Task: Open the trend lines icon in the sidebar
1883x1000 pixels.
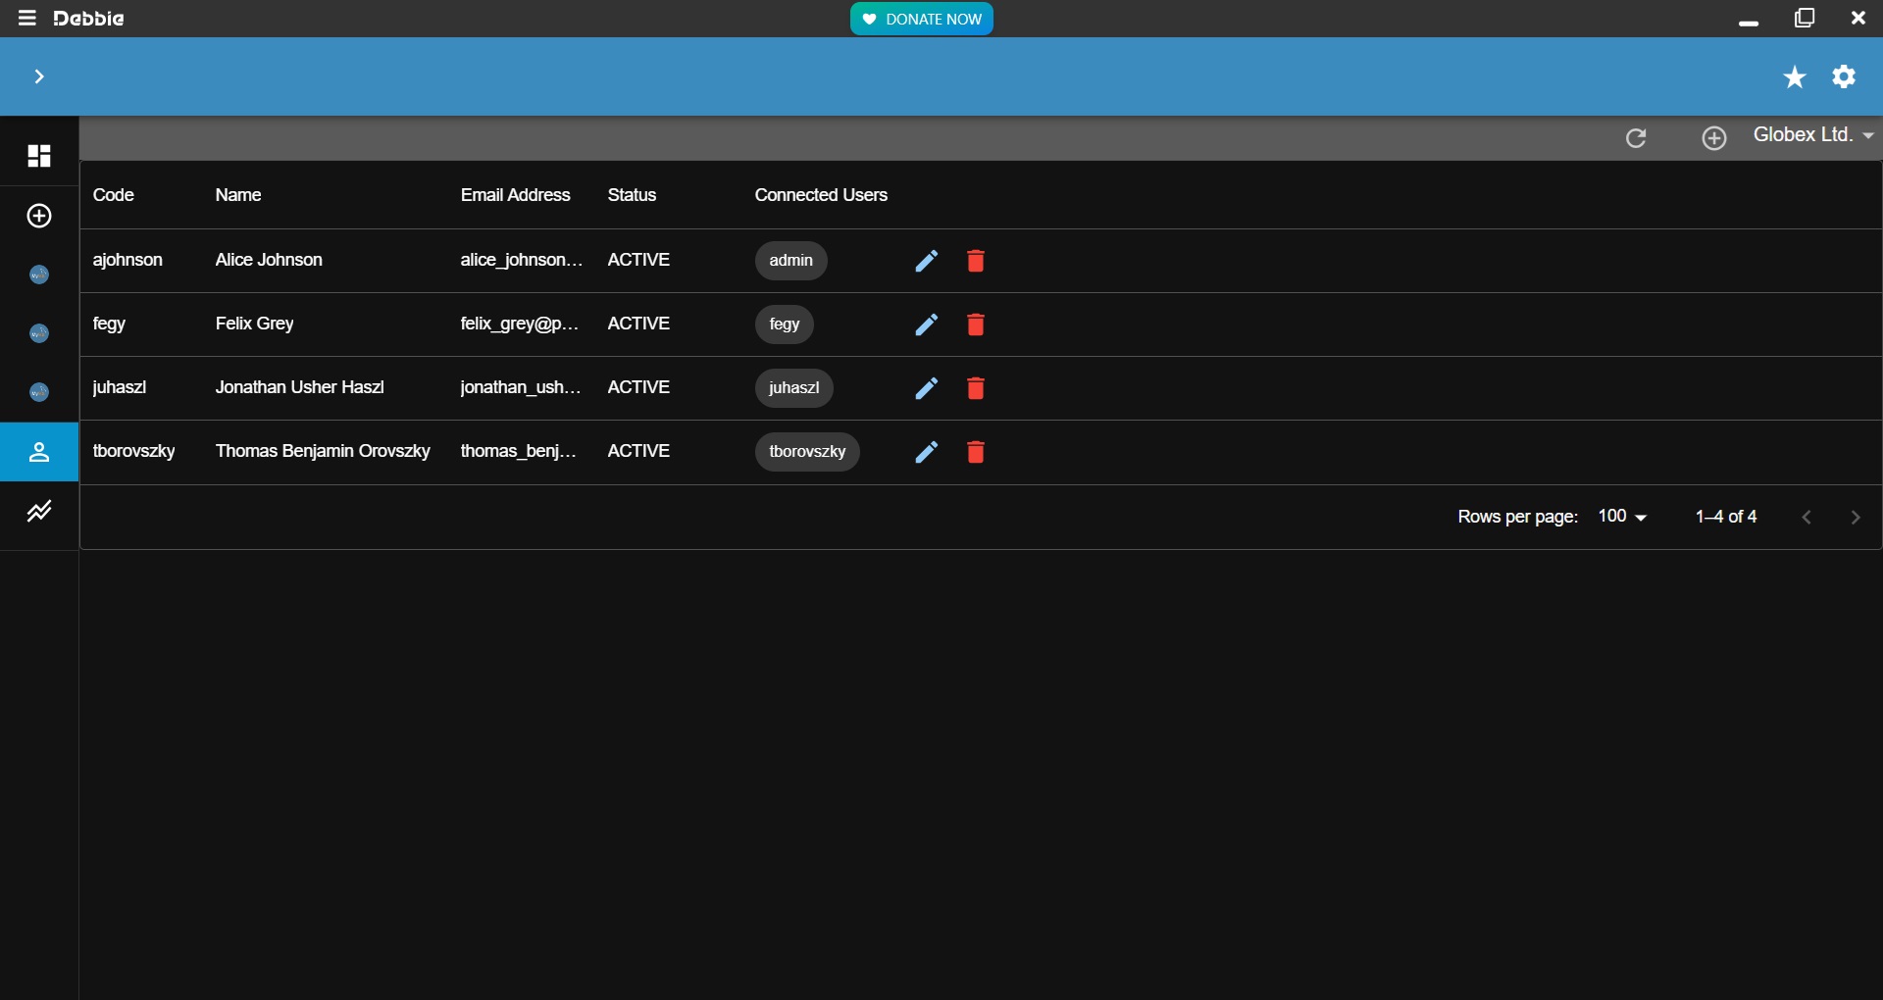Action: (39, 511)
